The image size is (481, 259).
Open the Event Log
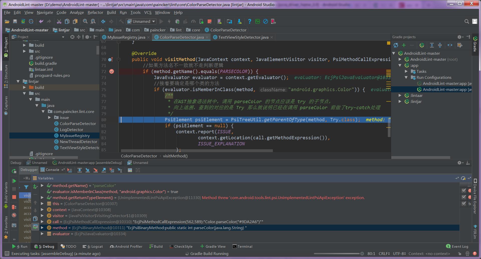pos(457,247)
